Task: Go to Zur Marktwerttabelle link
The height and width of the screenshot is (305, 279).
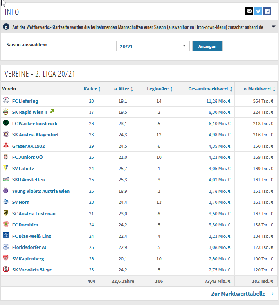Action: 238,294
